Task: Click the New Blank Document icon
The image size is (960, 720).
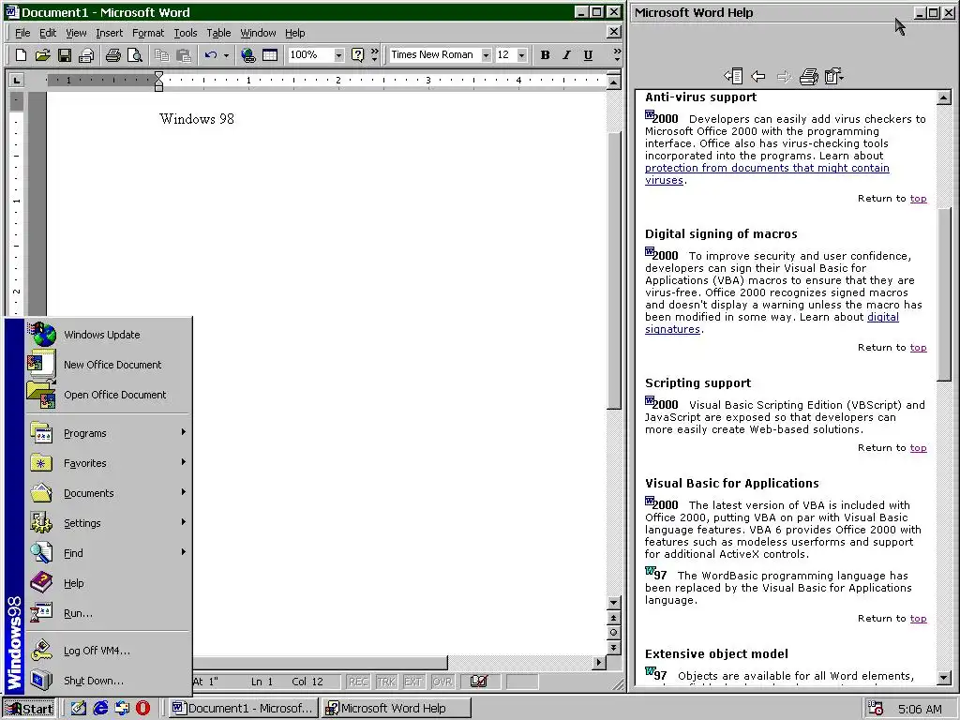Action: click(x=21, y=55)
